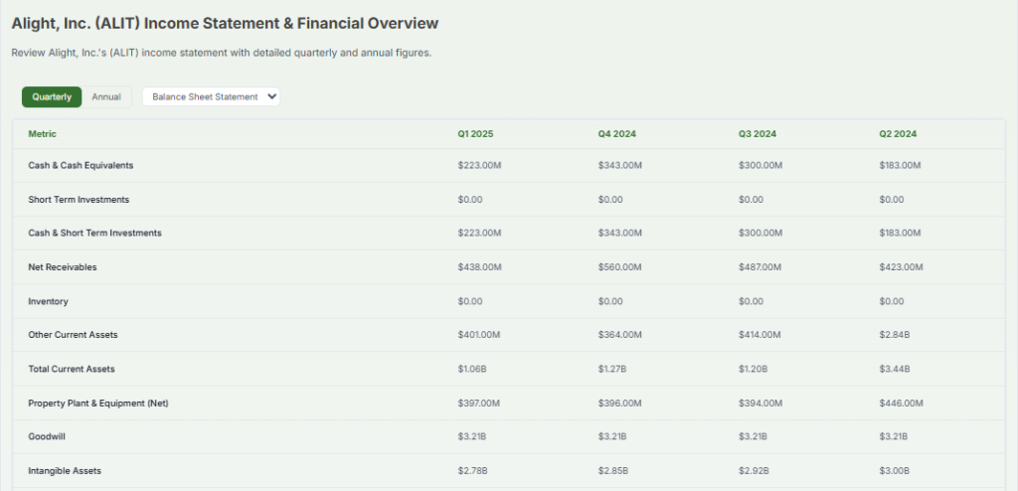Image resolution: width=1018 pixels, height=491 pixels.
Task: Click Q3 2024 Other Current Assets value $414.00M
Action: 760,335
